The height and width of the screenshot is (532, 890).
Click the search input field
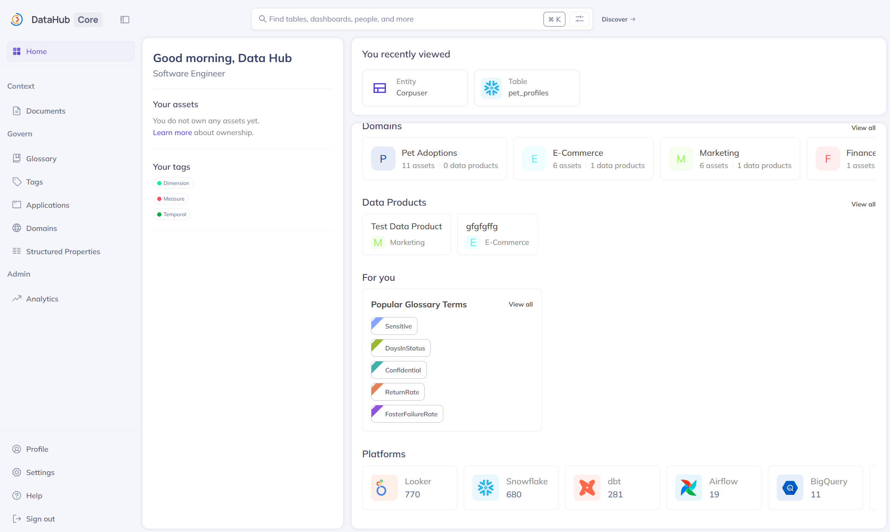(401, 19)
